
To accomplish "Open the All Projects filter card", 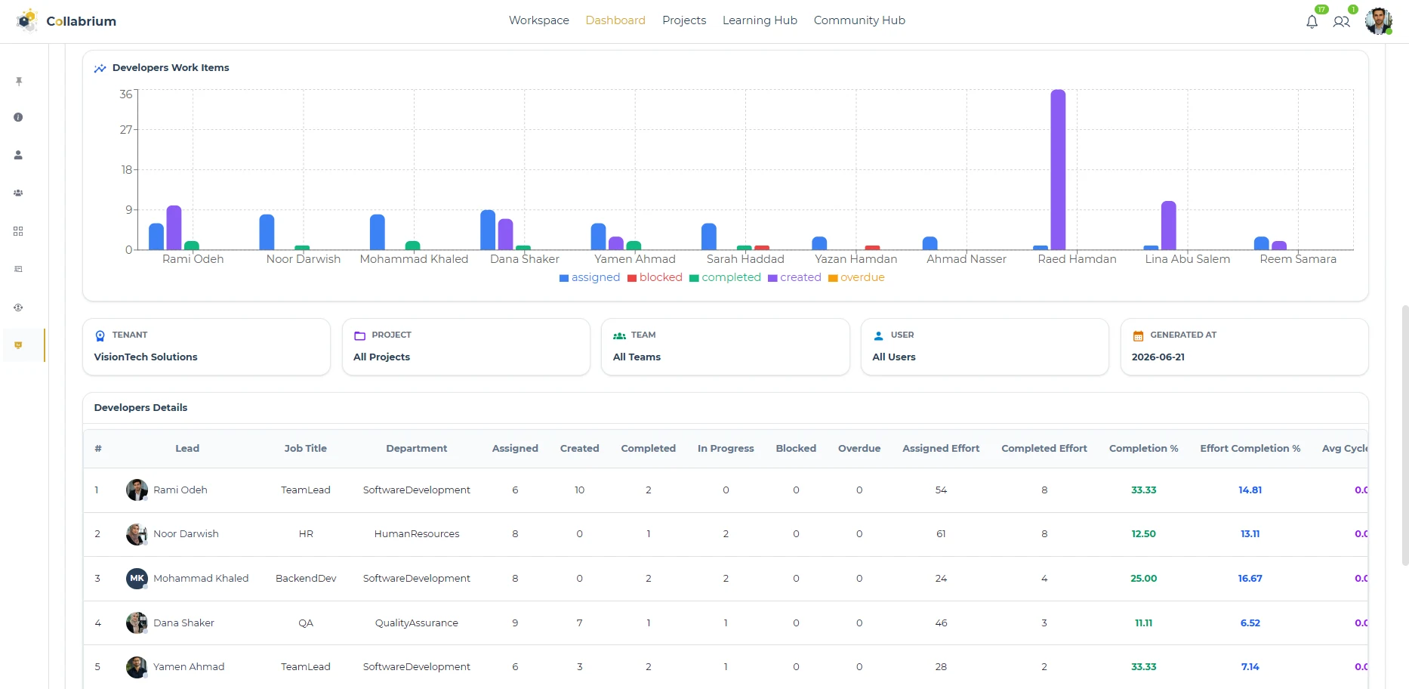I will pyautogui.click(x=466, y=347).
